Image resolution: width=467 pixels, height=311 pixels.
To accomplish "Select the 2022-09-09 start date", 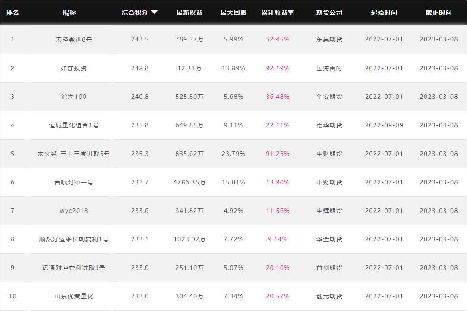I will coord(384,125).
